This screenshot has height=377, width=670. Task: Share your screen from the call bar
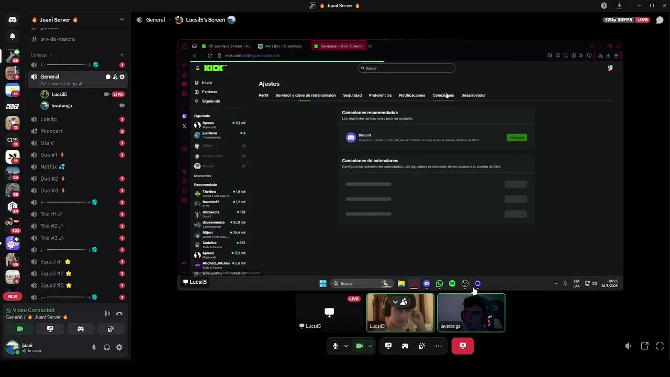coord(388,346)
